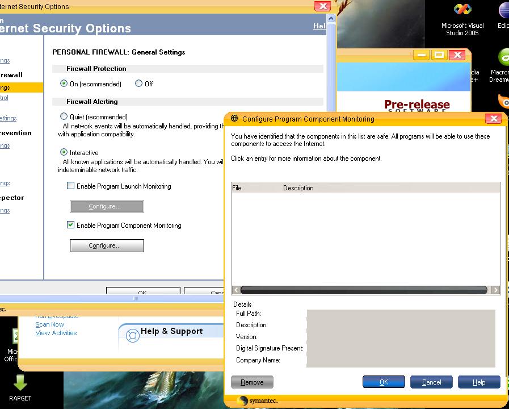This screenshot has height=409, width=509.
Task: Click the OK button in Security Options window
Action: 143,291
